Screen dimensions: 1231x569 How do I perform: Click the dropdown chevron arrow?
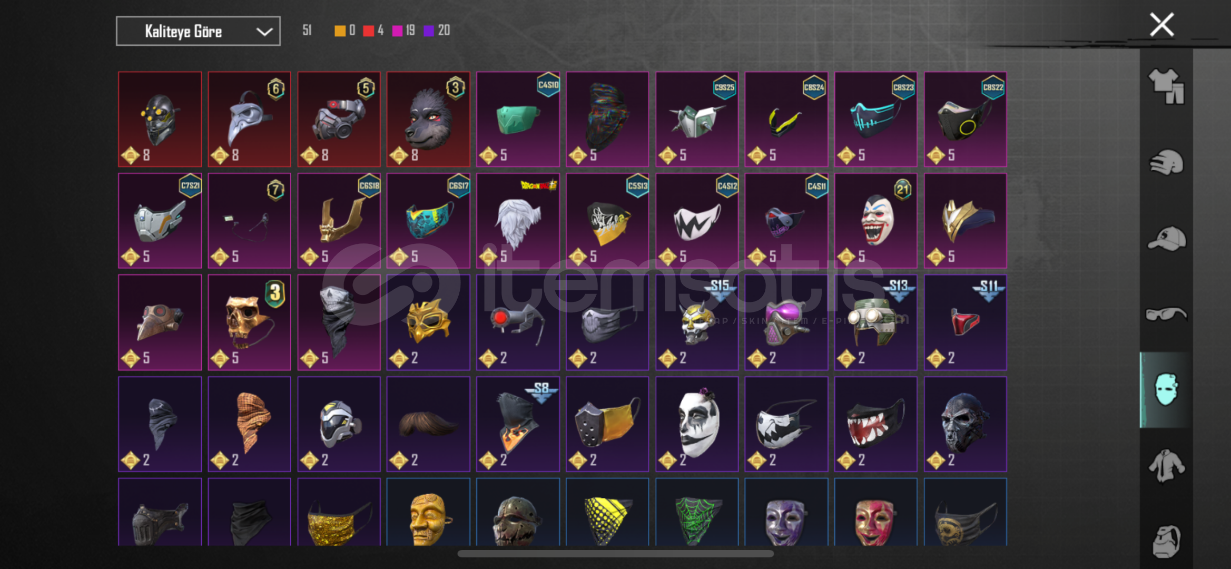pyautogui.click(x=264, y=32)
